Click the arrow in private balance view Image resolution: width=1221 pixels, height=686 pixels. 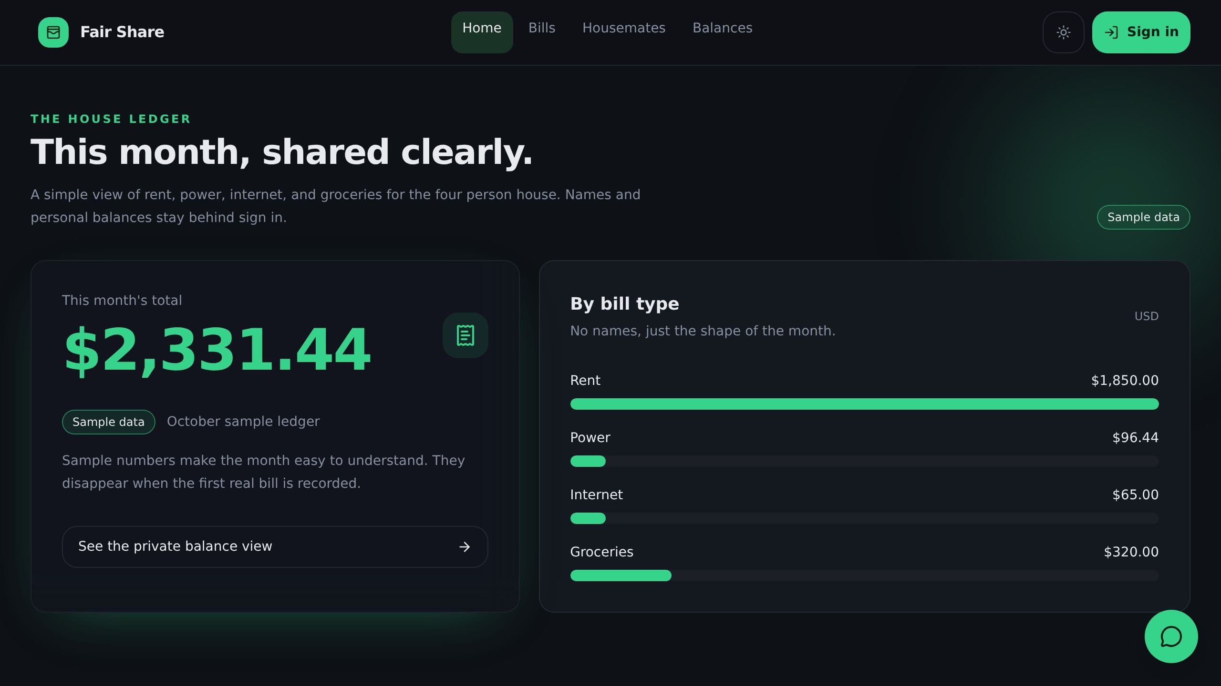pos(465,547)
